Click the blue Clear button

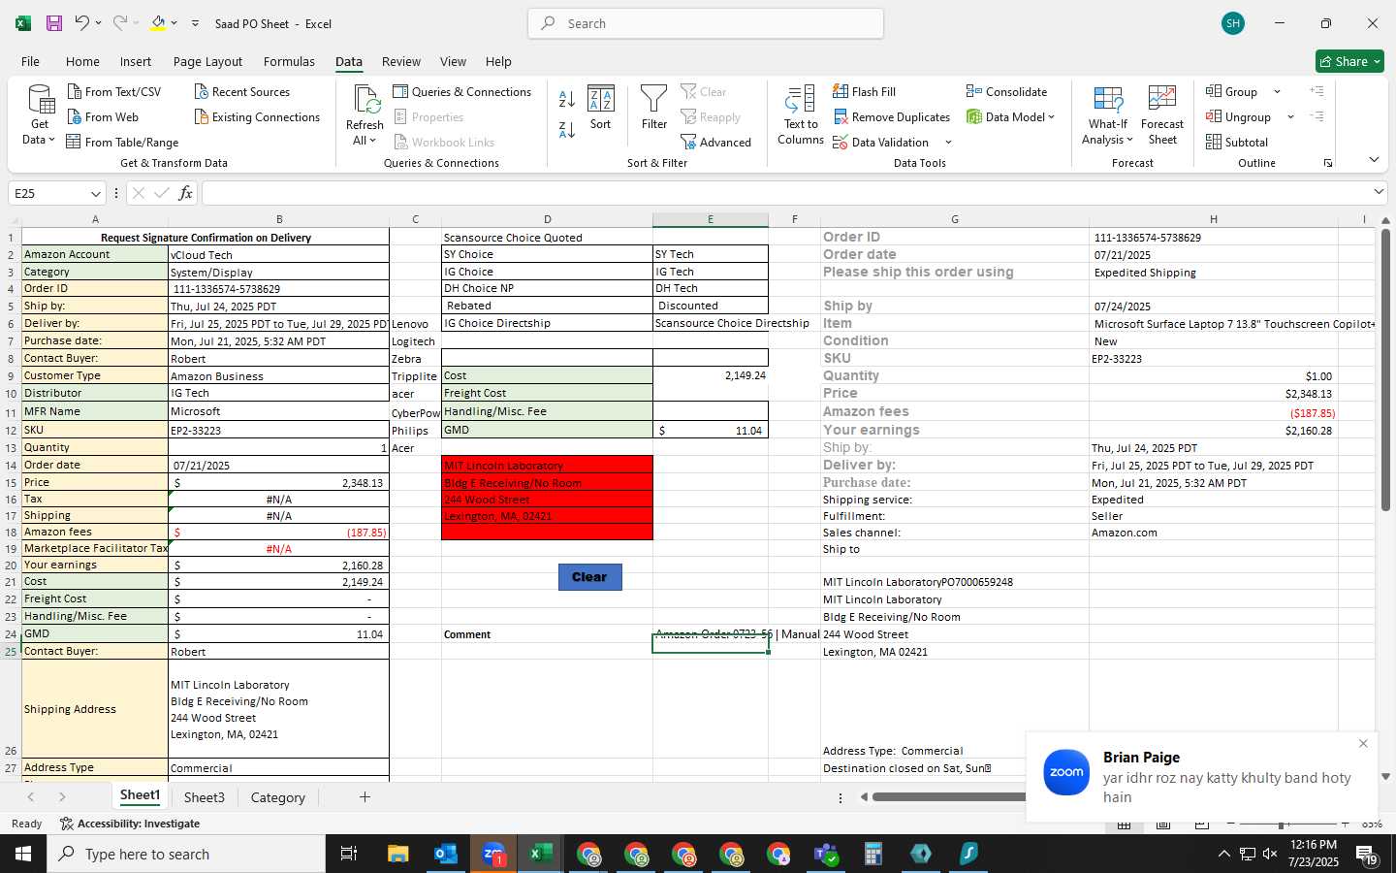click(x=589, y=576)
